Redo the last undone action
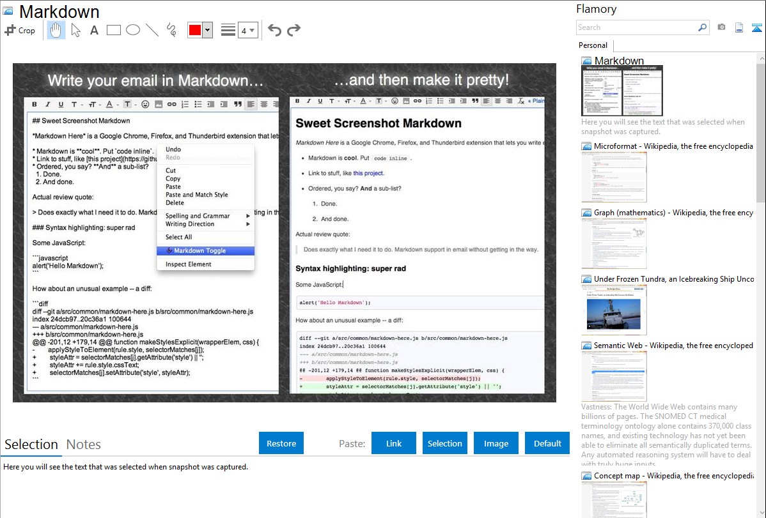The height and width of the screenshot is (518, 766). (293, 30)
